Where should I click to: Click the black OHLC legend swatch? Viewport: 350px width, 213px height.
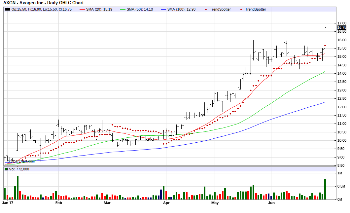[8, 9]
